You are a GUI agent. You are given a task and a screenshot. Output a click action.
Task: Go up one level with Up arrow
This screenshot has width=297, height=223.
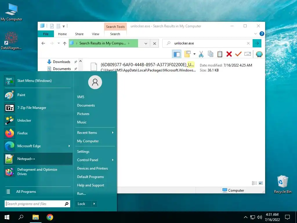point(65,44)
